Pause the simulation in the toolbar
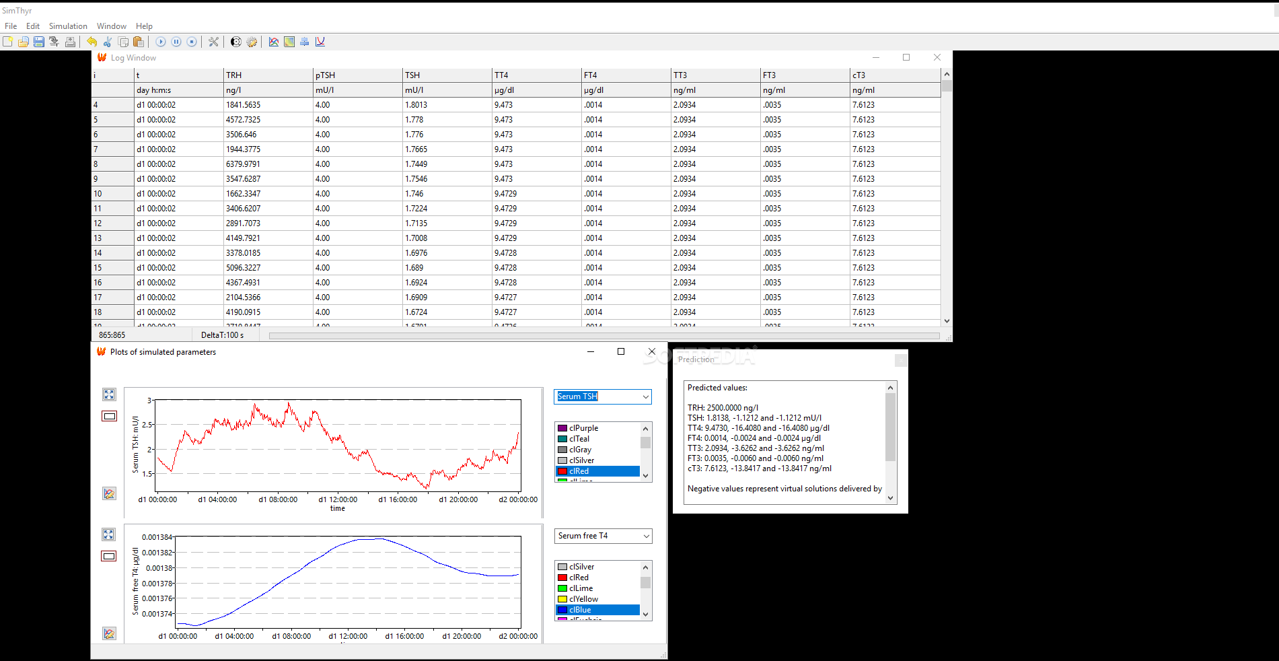1279x661 pixels. 176,42
